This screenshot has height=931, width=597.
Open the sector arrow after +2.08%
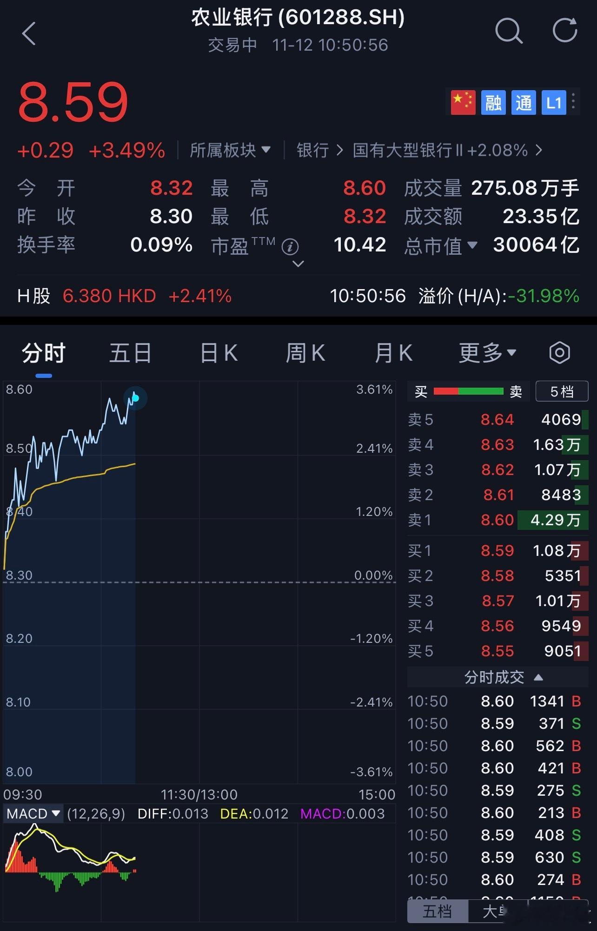pos(538,150)
